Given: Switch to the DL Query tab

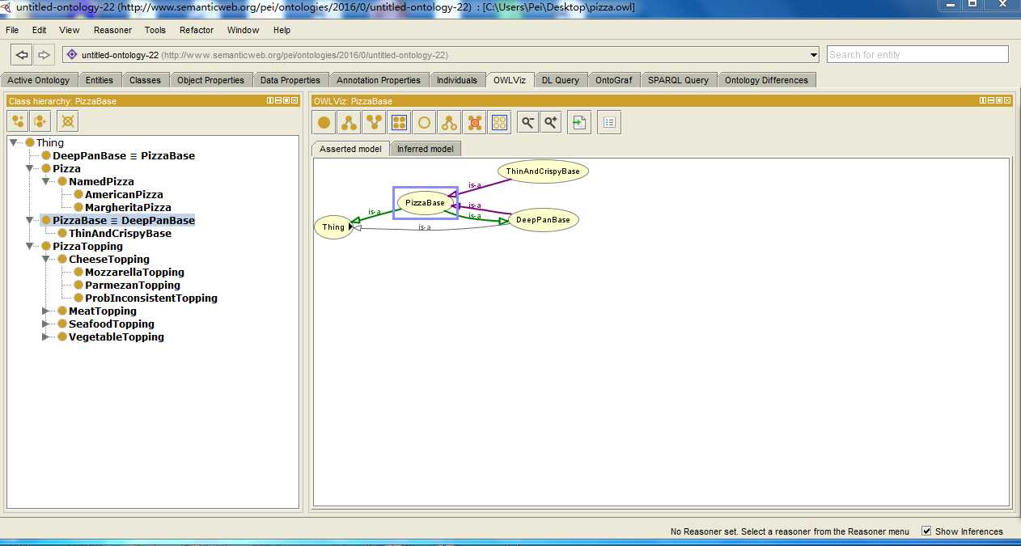Looking at the screenshot, I should [x=561, y=80].
